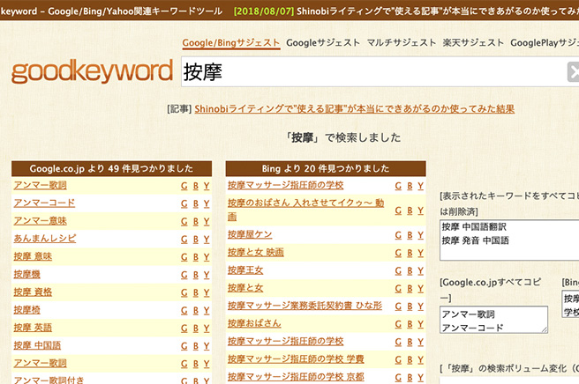The height and width of the screenshot is (384, 579).
Task: Search 按摩と女 映画 on Bing via B
Action: pyautogui.click(x=410, y=253)
